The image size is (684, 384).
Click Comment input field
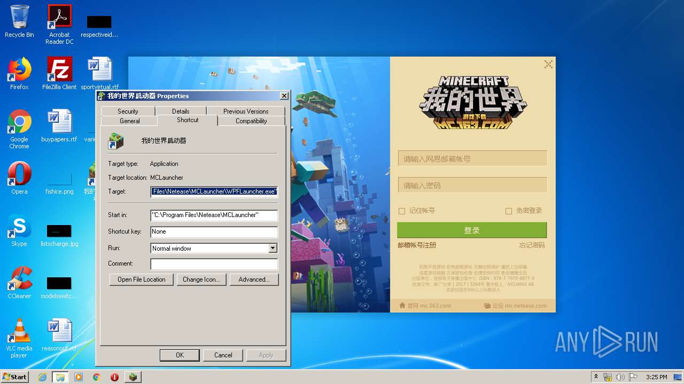214,264
